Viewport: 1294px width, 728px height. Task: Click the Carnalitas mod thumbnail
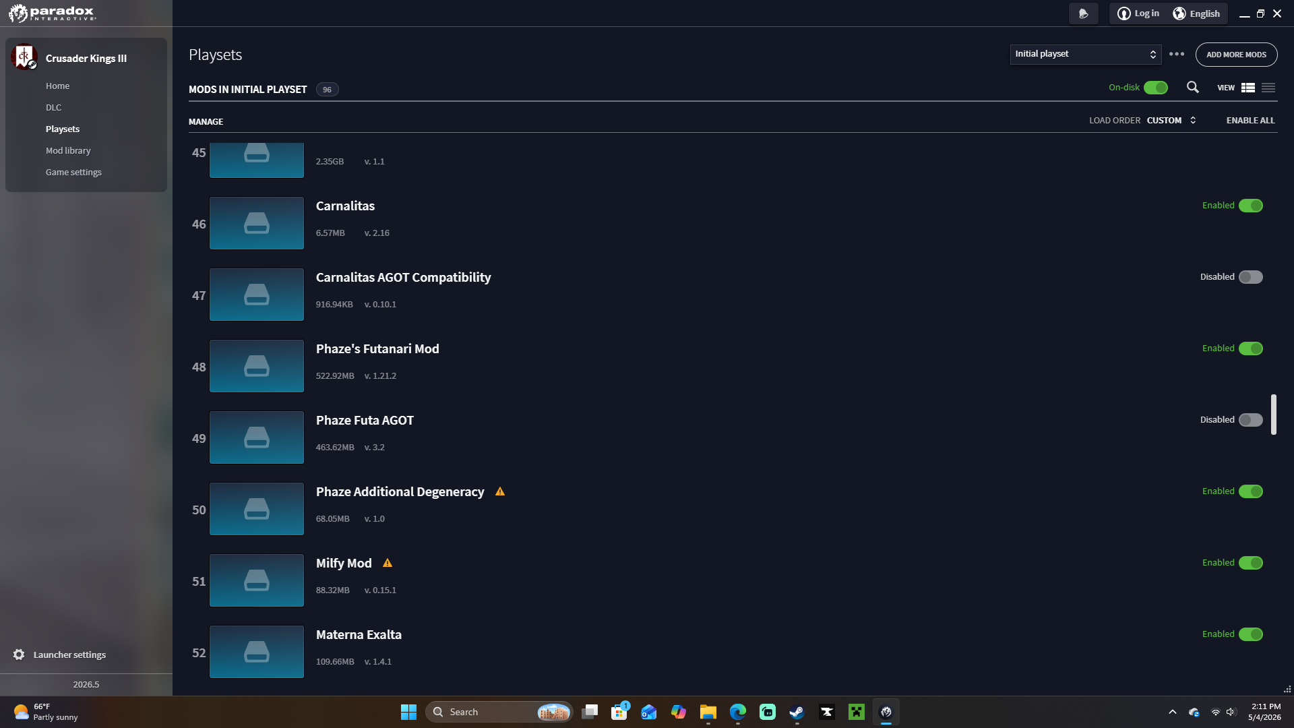(x=257, y=223)
